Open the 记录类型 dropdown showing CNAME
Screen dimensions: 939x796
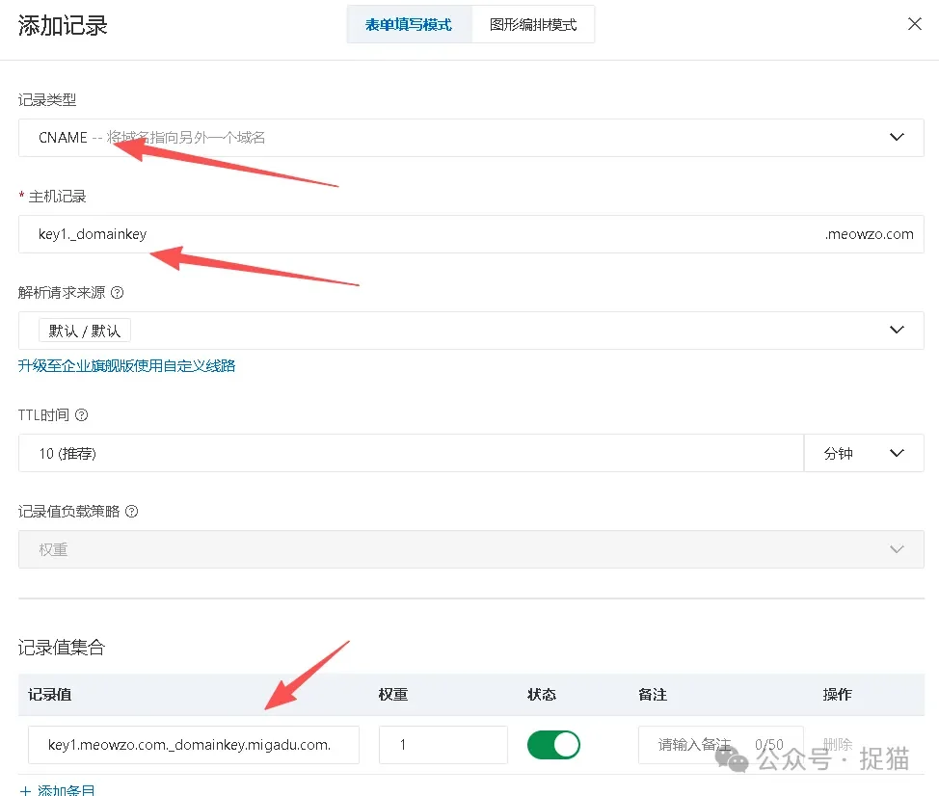(x=471, y=137)
